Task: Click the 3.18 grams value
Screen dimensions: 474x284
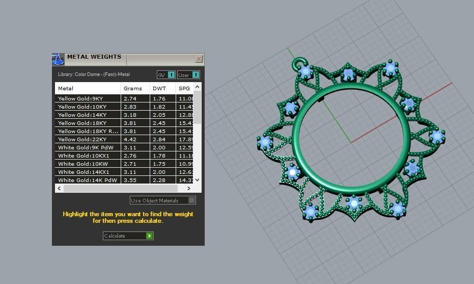Action: click(130, 115)
